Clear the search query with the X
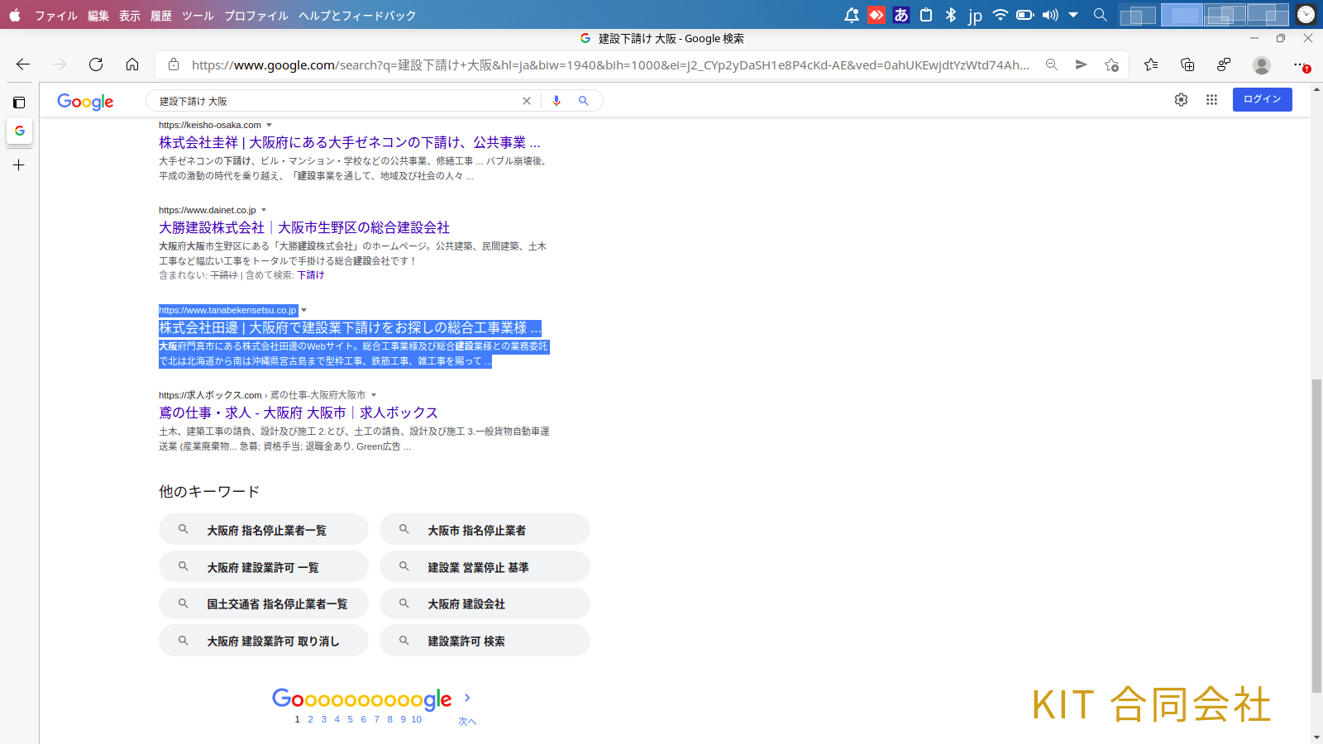This screenshot has height=744, width=1323. (x=527, y=100)
